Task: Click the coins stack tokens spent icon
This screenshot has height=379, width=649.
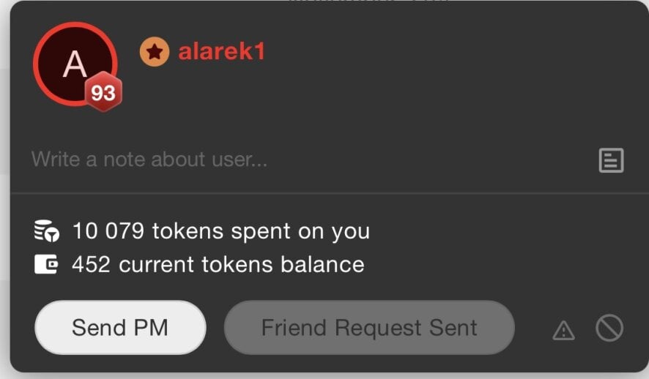Action: [x=46, y=230]
